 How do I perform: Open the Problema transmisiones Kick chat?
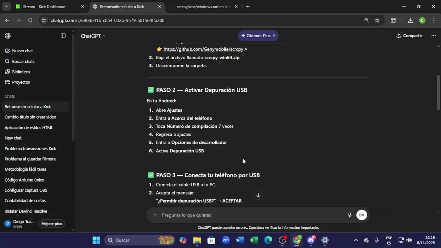pos(30,148)
